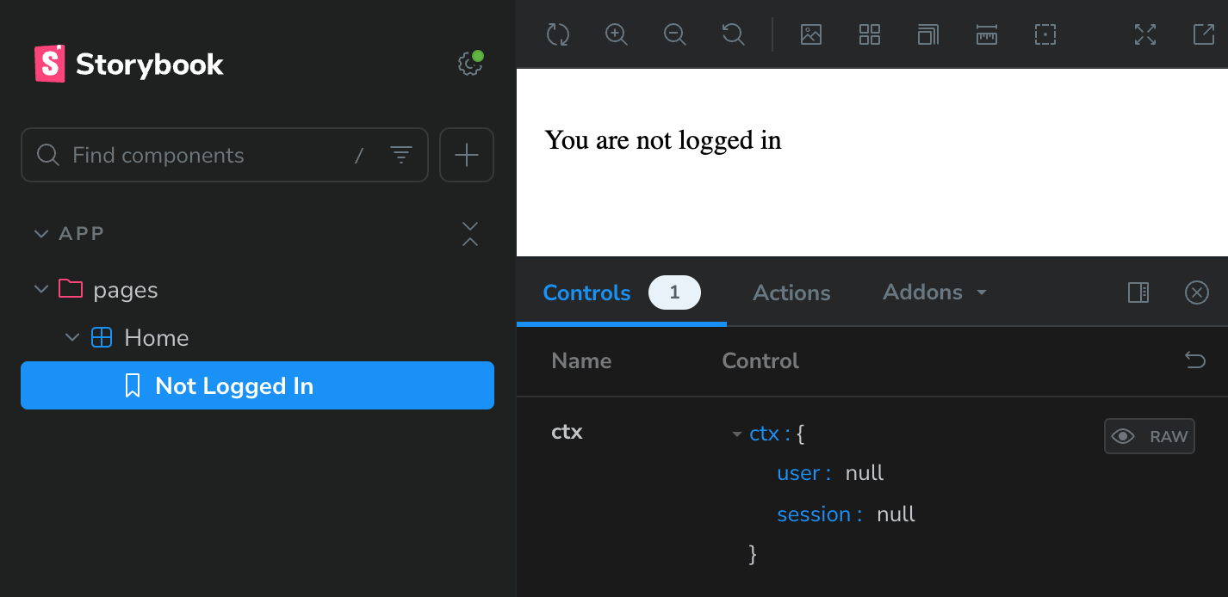Screen dimensions: 1228x597
Task: Enable the measure tool
Action: pyautogui.click(x=987, y=34)
